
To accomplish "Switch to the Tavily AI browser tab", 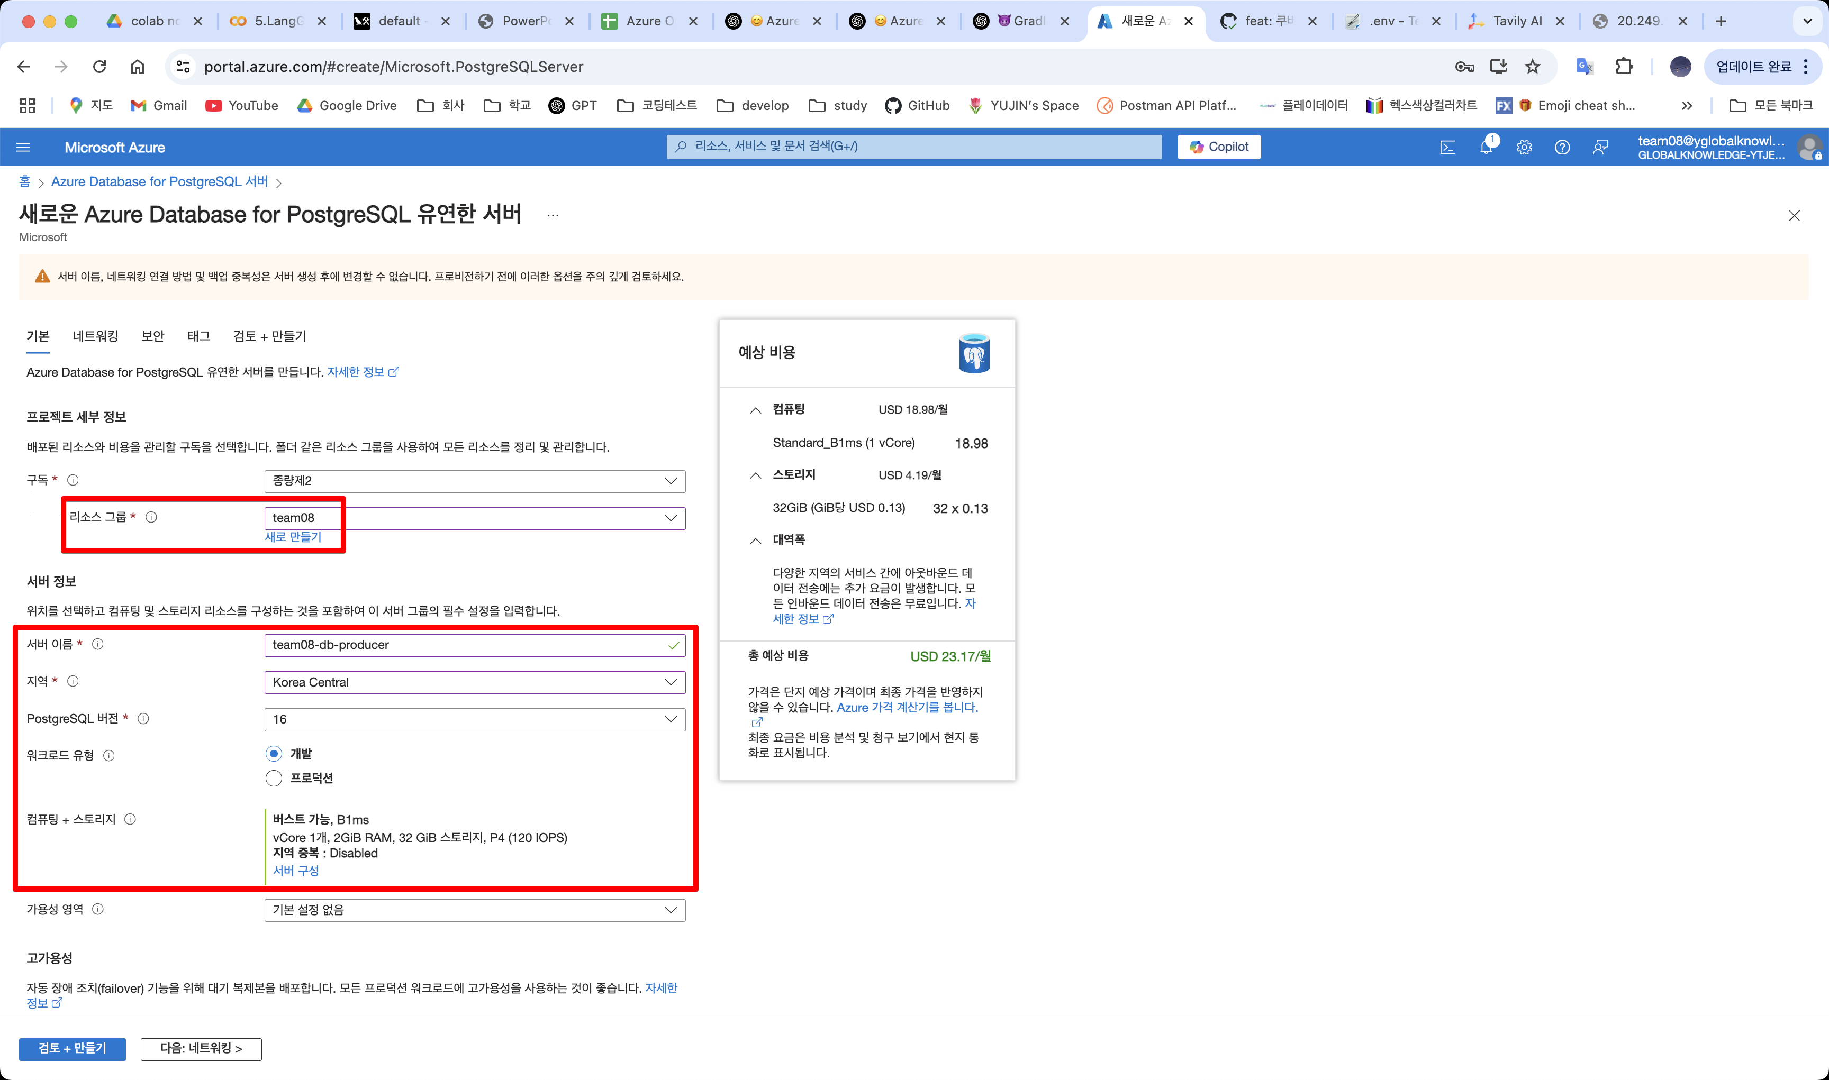I will click(x=1517, y=21).
